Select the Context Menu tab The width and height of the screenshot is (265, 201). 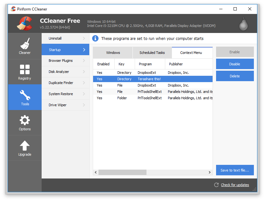[192, 53]
